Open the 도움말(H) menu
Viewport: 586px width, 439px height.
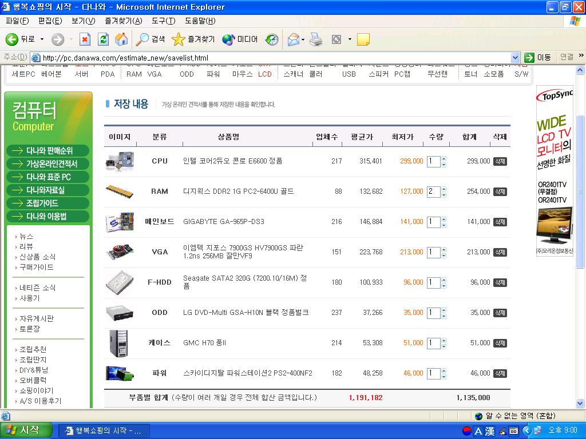click(200, 21)
